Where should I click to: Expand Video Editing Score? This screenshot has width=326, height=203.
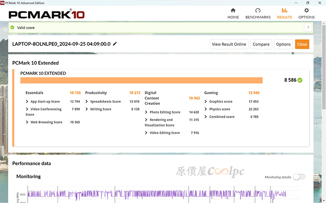coord(146,133)
